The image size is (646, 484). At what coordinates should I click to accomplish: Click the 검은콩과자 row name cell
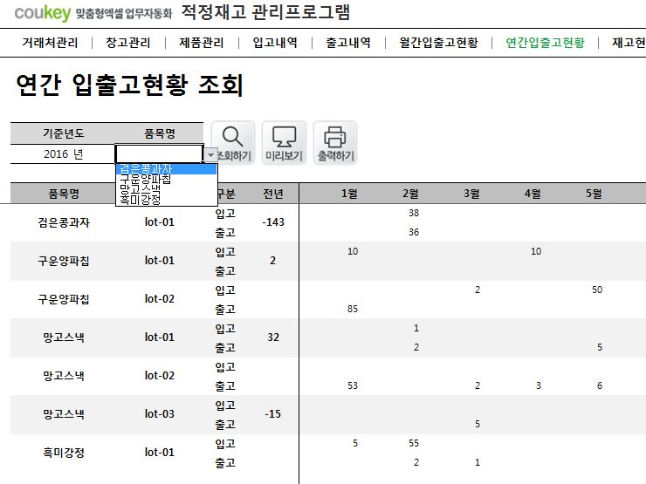point(64,222)
